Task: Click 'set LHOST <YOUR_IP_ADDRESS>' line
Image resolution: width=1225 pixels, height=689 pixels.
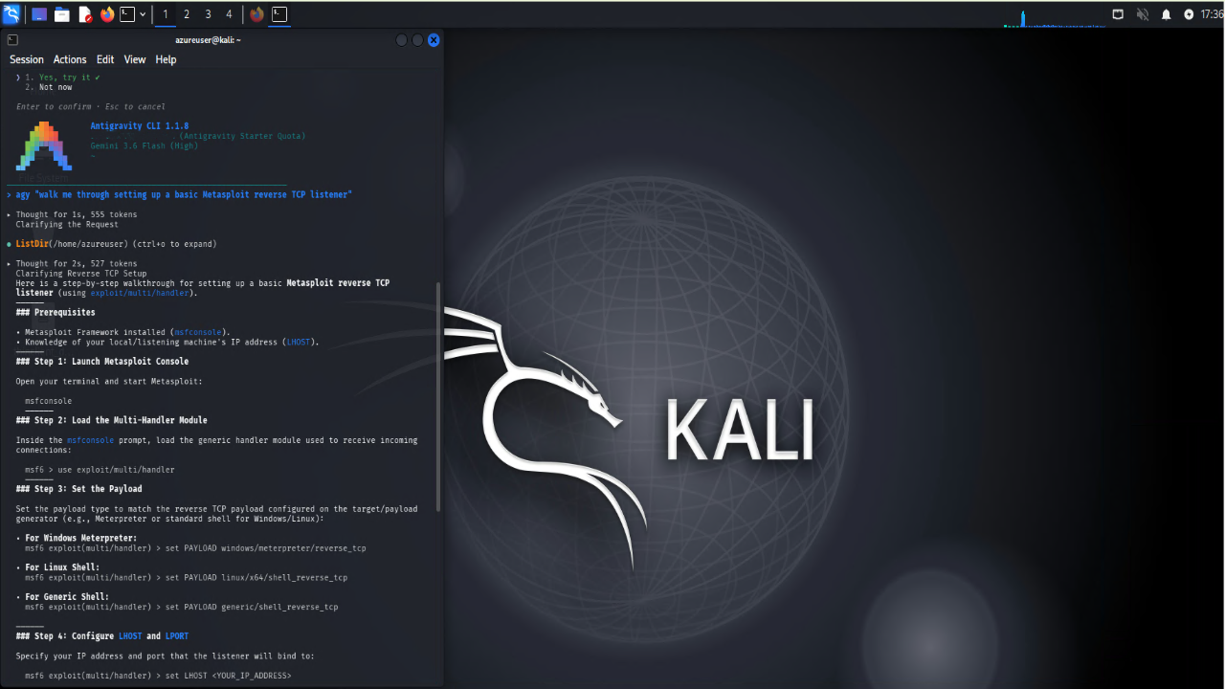Action: tap(158, 676)
